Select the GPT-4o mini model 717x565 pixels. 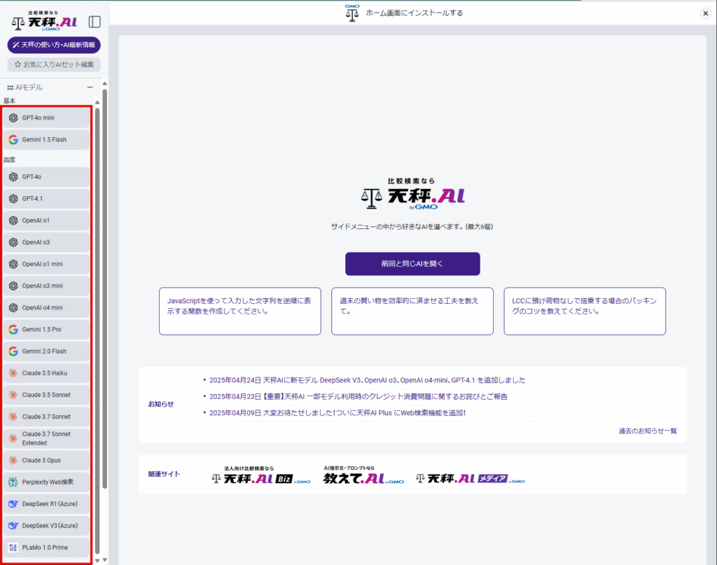(x=47, y=118)
